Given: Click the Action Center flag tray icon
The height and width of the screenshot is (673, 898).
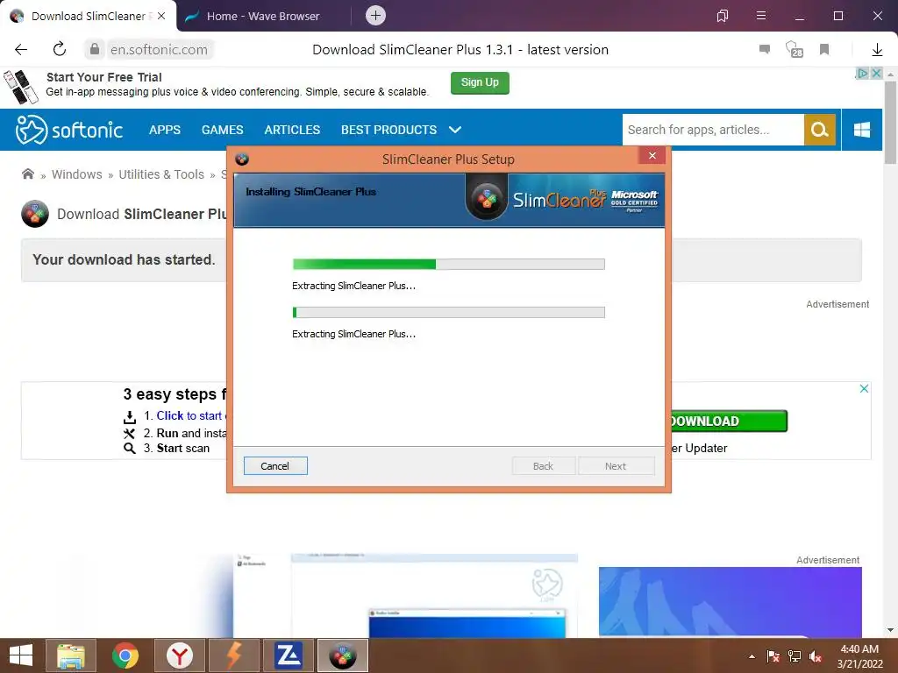Looking at the screenshot, I should (x=773, y=656).
